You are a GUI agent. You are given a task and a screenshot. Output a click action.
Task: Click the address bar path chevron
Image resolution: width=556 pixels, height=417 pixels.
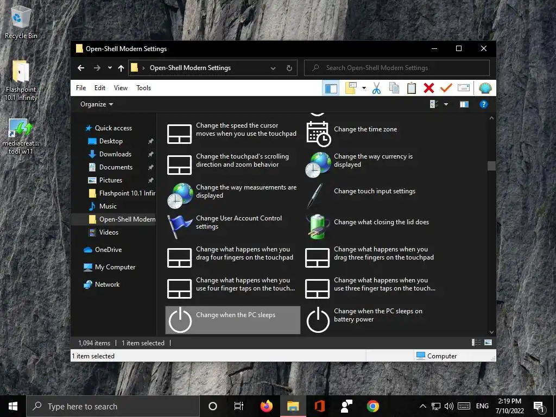point(143,68)
